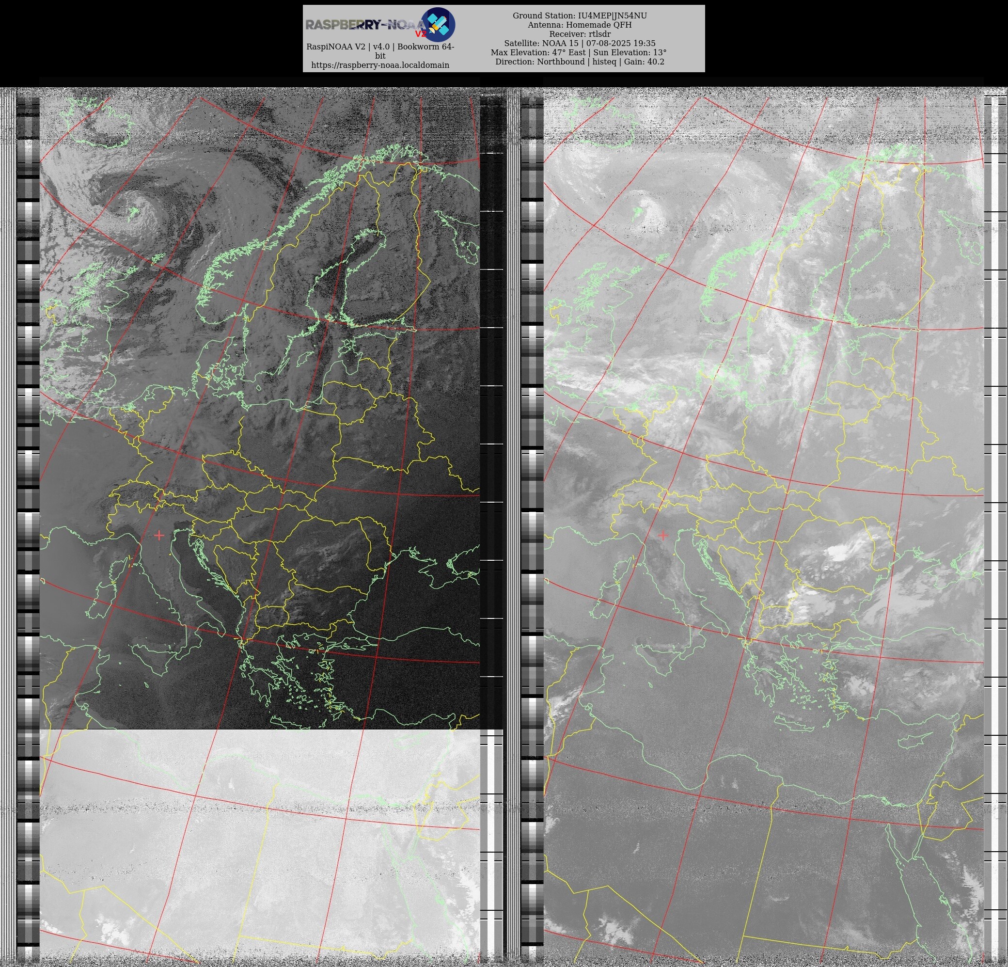The height and width of the screenshot is (967, 1008).
Task: Click 'Ground Station: IU4MEP|JN54NU' text
Action: pos(580,16)
